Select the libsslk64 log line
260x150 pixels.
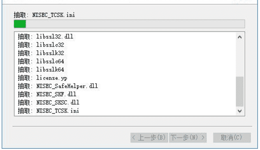pyautogui.click(x=41, y=69)
